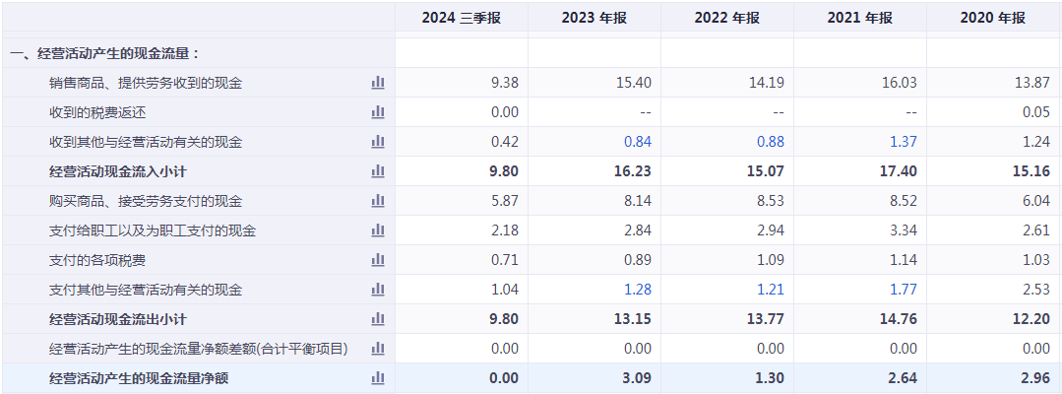Click the 2020 年报 column header

coord(993,19)
